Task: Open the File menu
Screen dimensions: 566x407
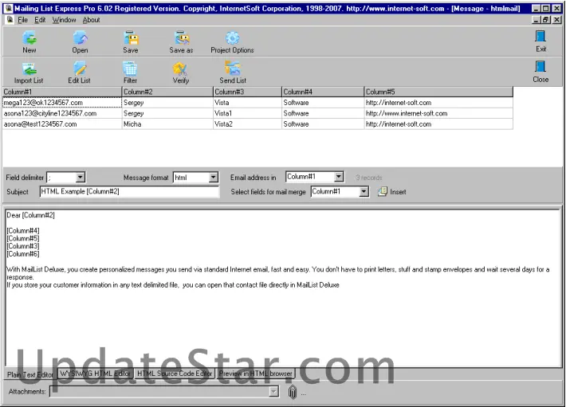Action: [23, 20]
